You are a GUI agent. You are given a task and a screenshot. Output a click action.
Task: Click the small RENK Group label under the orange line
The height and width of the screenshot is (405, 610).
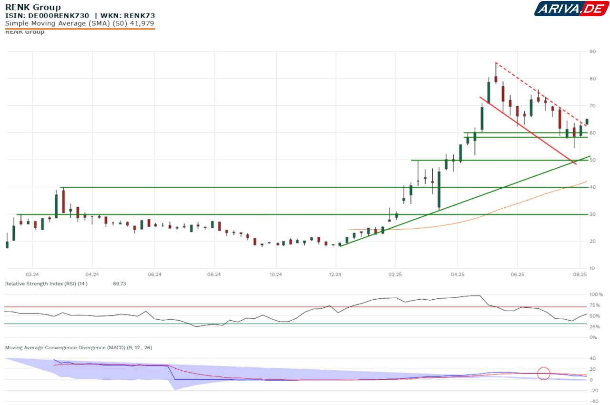point(24,32)
